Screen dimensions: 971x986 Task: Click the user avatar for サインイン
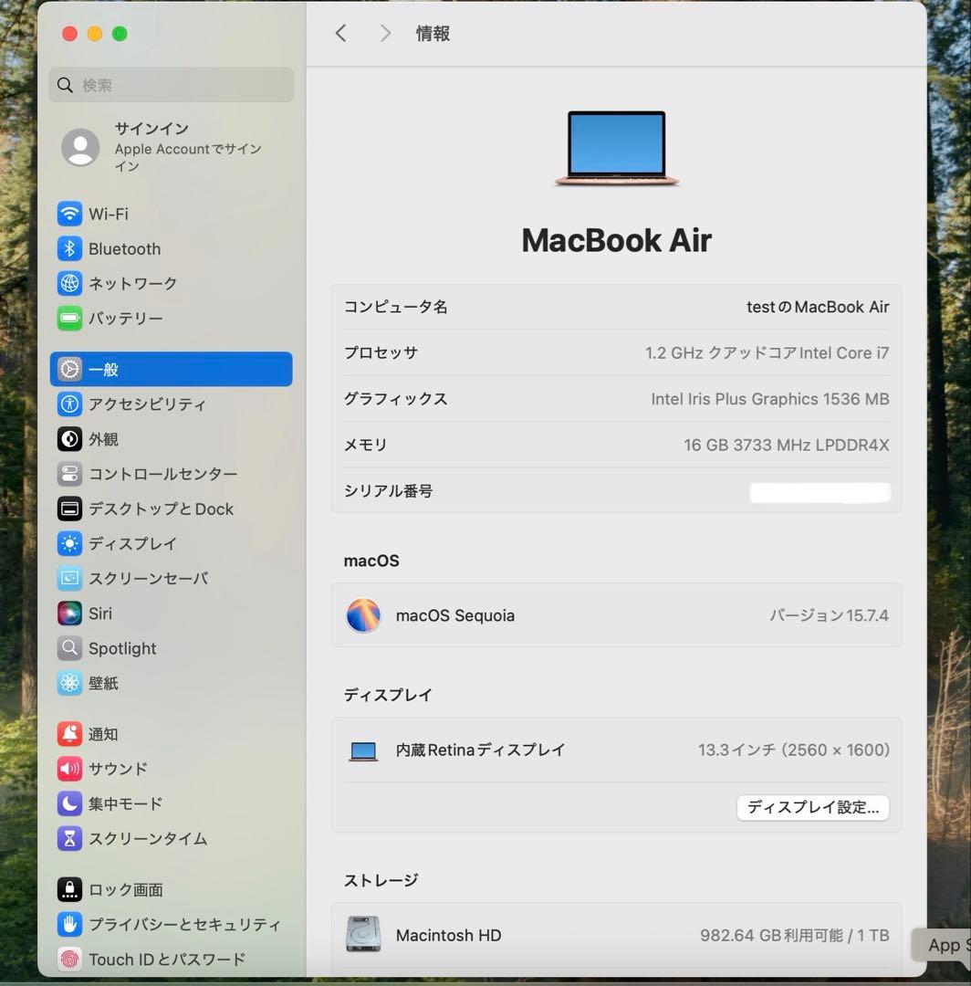point(80,147)
